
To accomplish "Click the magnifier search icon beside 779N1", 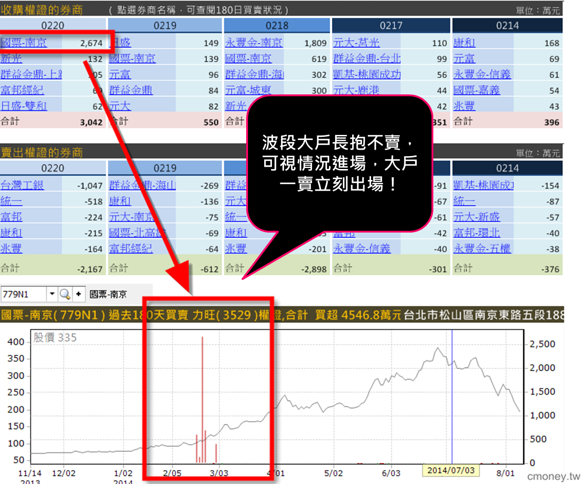I will pyautogui.click(x=65, y=294).
